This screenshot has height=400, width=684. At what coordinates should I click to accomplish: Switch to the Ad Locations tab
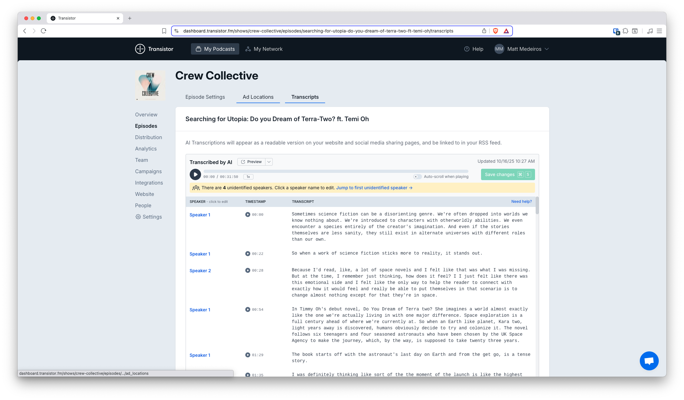(x=258, y=97)
